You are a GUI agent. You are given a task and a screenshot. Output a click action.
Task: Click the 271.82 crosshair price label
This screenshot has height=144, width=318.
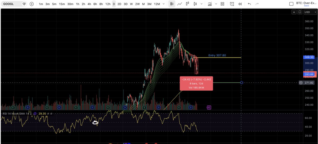[309, 83]
